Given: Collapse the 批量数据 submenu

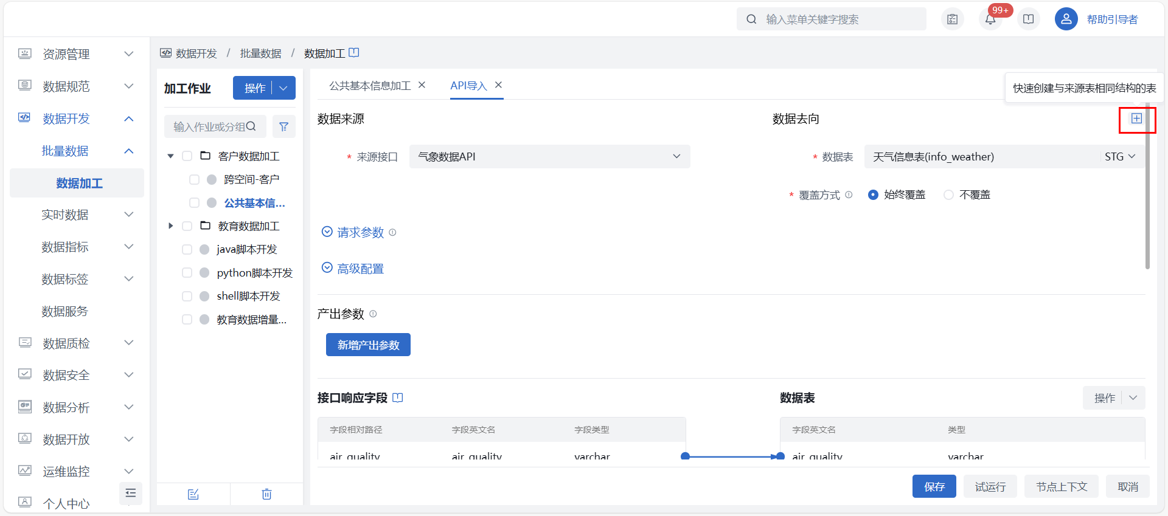Looking at the screenshot, I should coord(129,151).
